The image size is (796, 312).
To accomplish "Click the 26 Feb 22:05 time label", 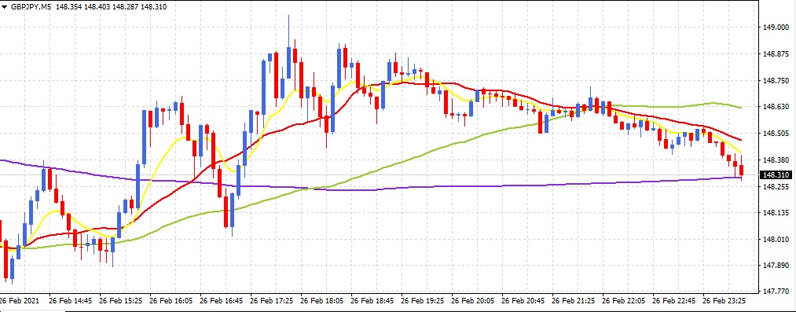I will (623, 300).
